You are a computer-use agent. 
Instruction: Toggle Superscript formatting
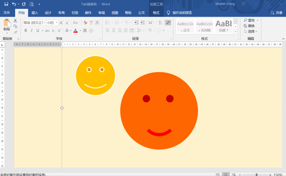pos(59,31)
